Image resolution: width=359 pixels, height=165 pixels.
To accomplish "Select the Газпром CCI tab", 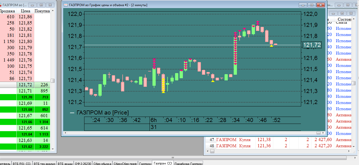I will [163, 163].
